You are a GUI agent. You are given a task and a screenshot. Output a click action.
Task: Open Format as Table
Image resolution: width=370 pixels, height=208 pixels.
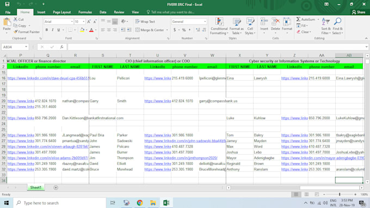(x=236, y=26)
